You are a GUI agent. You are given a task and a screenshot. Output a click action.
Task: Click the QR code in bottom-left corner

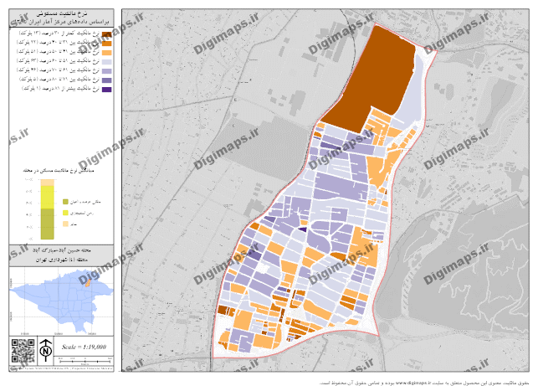(18, 348)
